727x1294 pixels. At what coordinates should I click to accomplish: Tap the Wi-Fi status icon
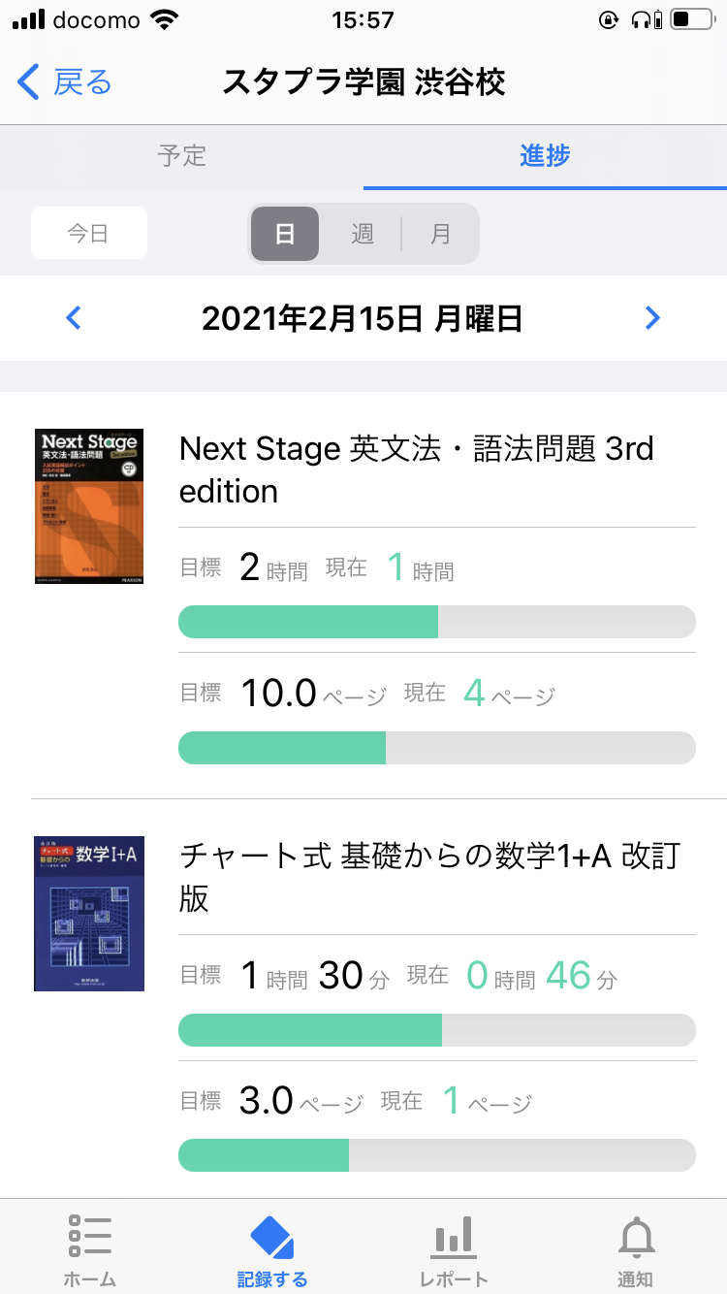(x=166, y=19)
